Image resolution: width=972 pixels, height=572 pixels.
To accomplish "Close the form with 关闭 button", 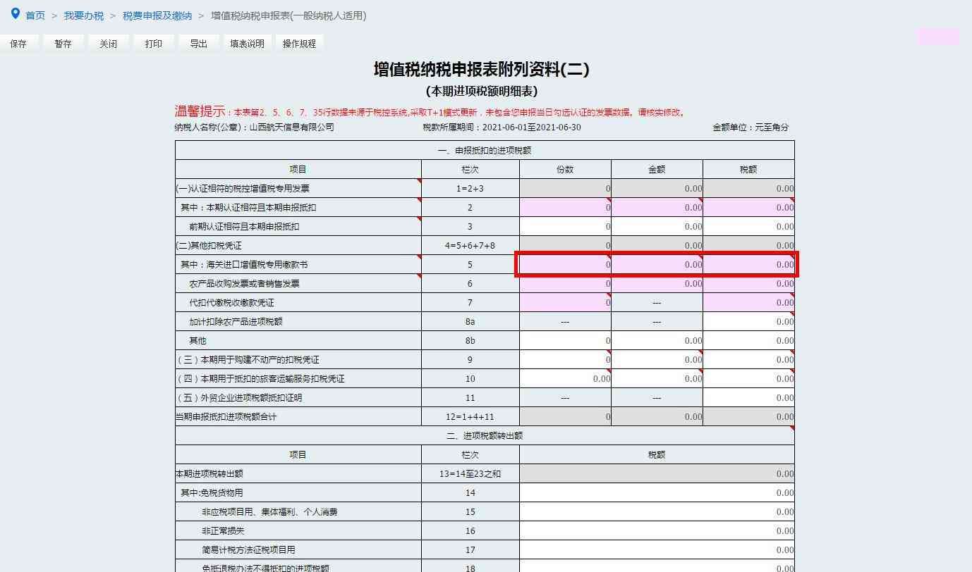I will pos(108,44).
